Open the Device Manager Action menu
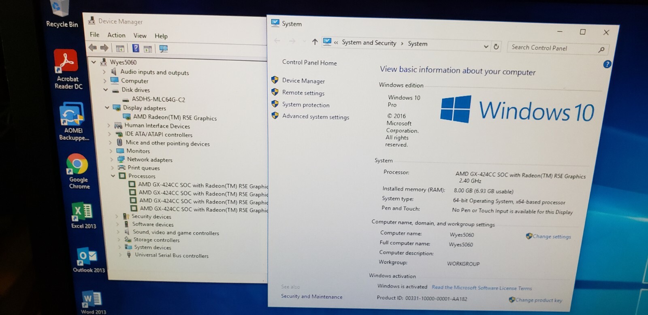The image size is (648, 315). 116,35
